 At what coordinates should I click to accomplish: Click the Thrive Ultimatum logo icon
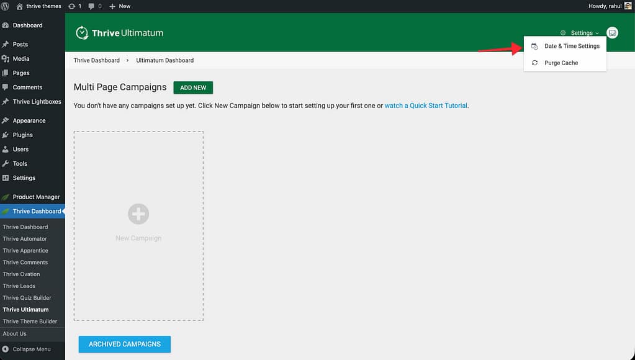pos(82,33)
